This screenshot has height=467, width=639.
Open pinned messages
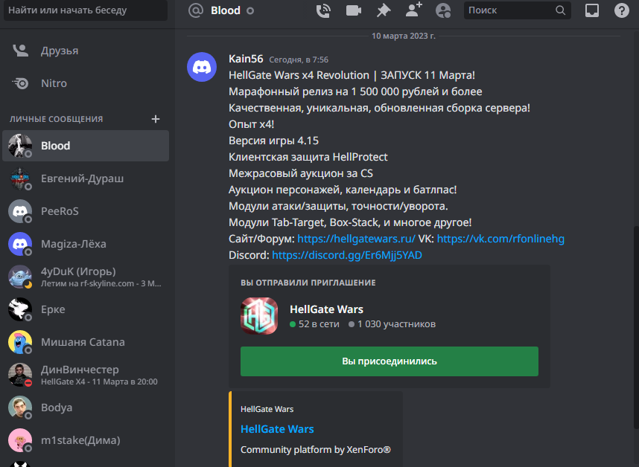click(x=383, y=10)
